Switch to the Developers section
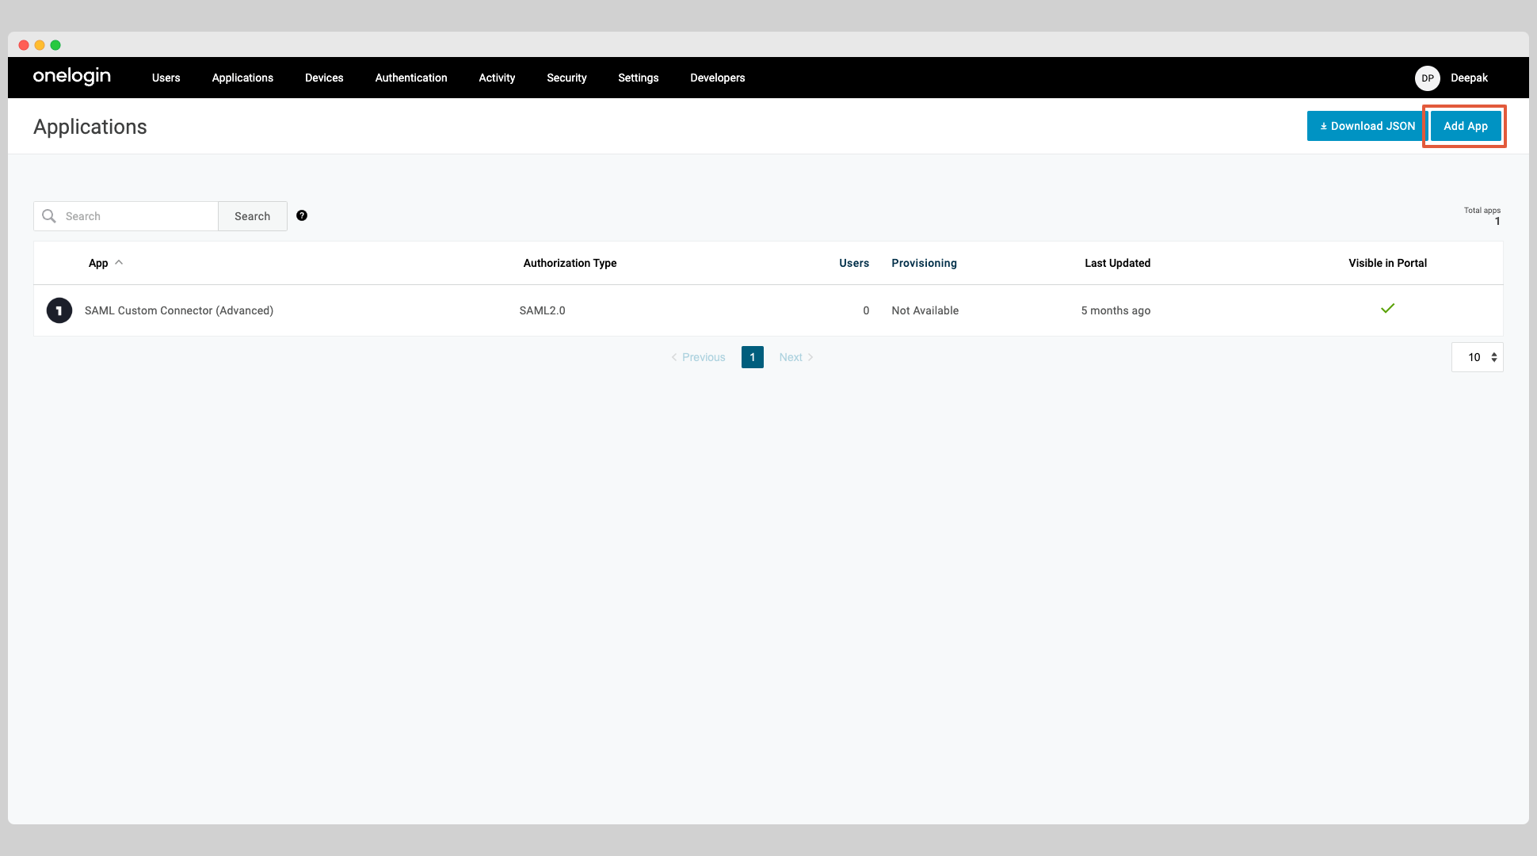1537x856 pixels. click(717, 78)
